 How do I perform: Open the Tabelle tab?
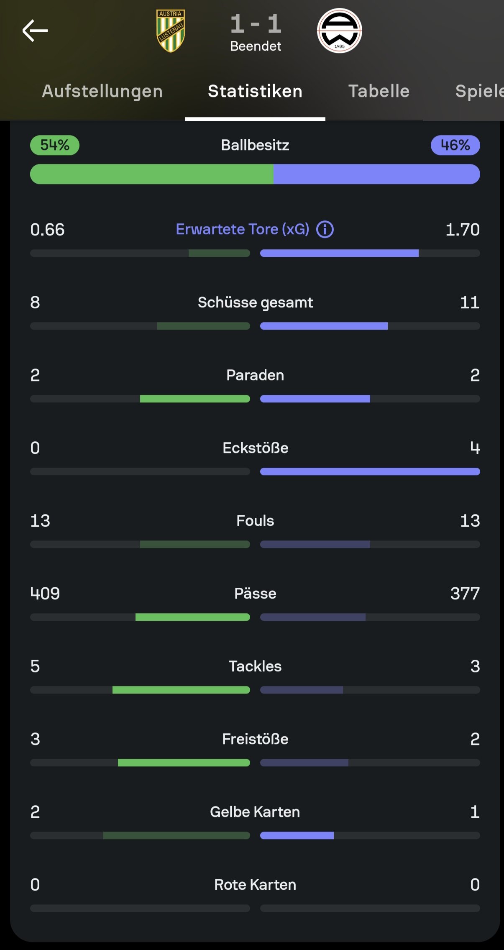click(379, 91)
